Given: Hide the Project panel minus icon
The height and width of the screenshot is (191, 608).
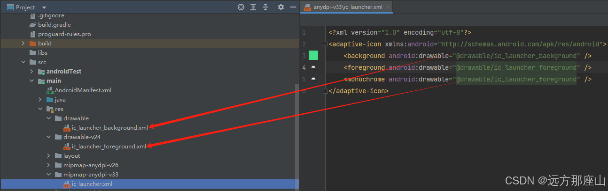Looking at the screenshot, I should click(293, 7).
